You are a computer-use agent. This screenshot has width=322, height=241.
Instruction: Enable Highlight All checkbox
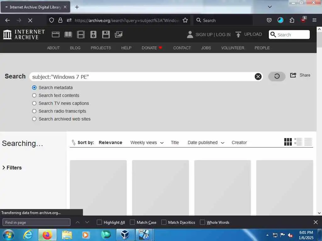99,222
